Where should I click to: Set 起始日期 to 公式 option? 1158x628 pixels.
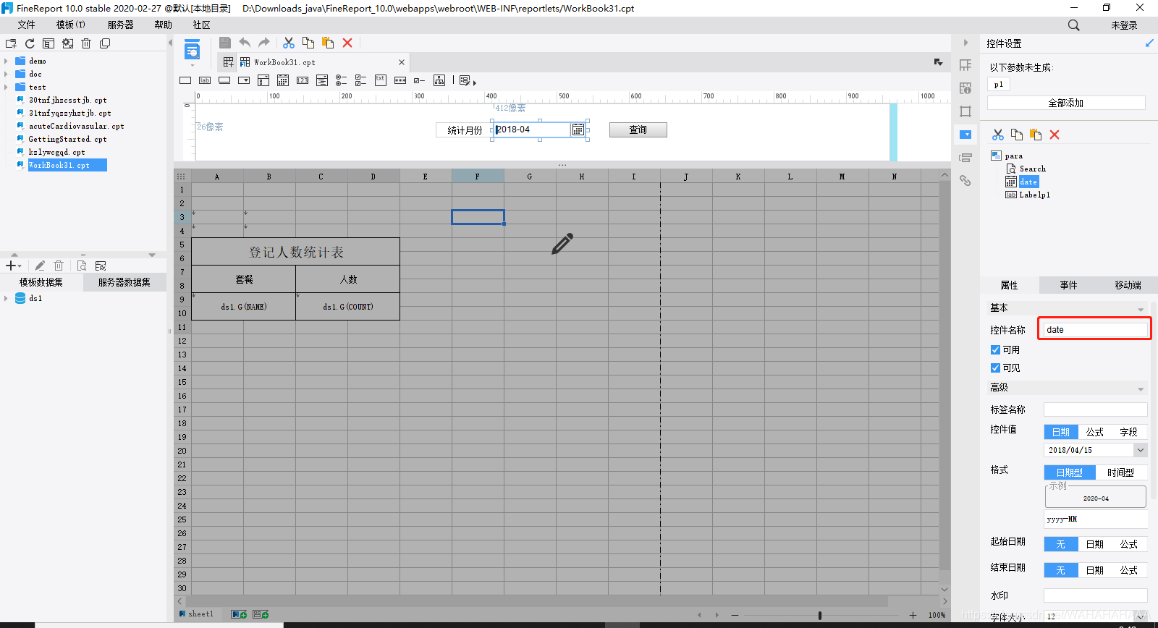[1129, 544]
